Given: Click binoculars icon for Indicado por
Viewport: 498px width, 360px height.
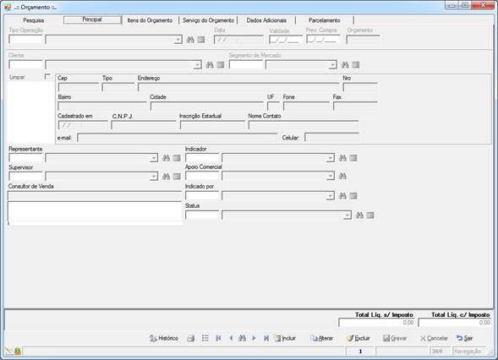Looking at the screenshot, I should pos(342,196).
